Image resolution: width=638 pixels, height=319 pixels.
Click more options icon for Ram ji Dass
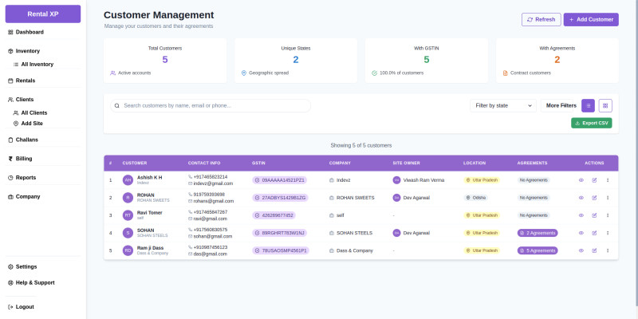click(608, 250)
